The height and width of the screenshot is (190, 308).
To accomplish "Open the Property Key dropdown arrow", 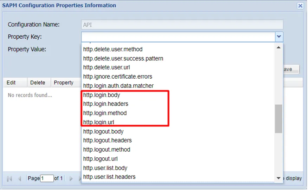I will click(279, 37).
